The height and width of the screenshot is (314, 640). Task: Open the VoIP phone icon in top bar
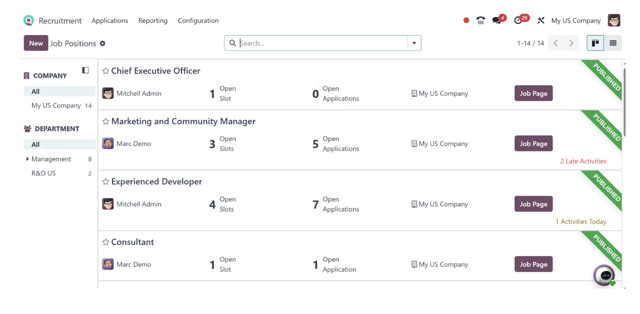(x=480, y=20)
